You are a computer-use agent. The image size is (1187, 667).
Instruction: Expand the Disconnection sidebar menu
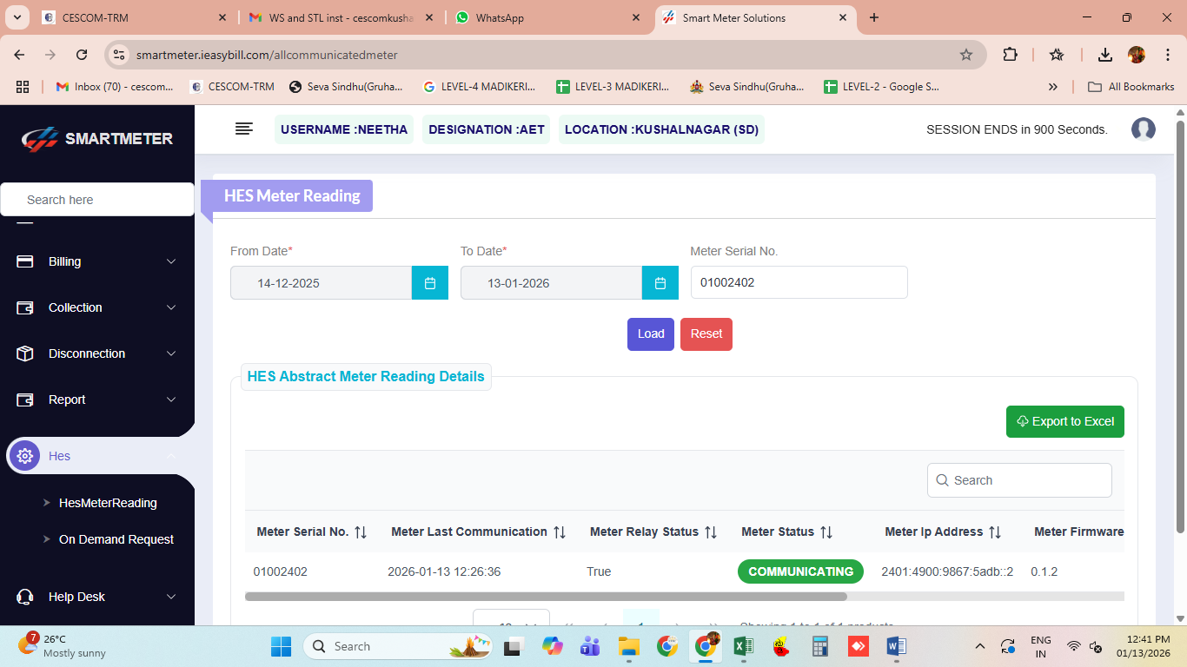coord(97,353)
